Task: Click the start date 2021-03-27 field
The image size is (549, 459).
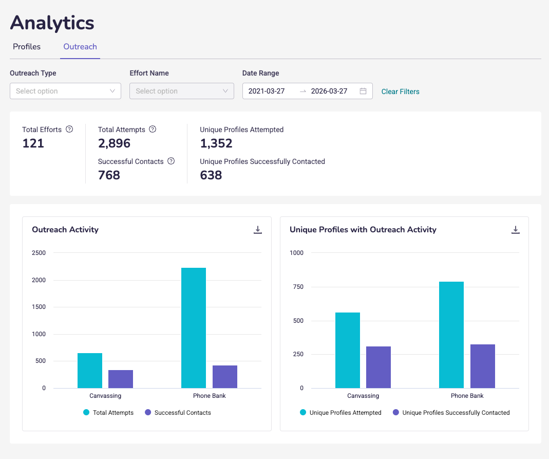Action: click(x=267, y=91)
